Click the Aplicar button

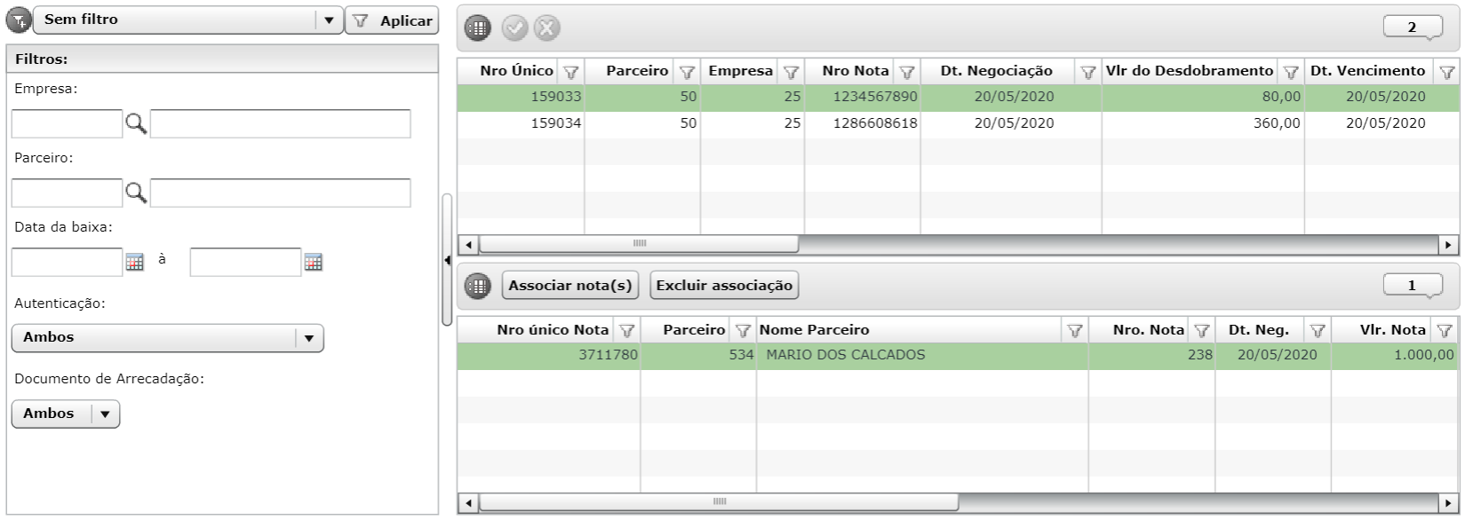coord(392,20)
